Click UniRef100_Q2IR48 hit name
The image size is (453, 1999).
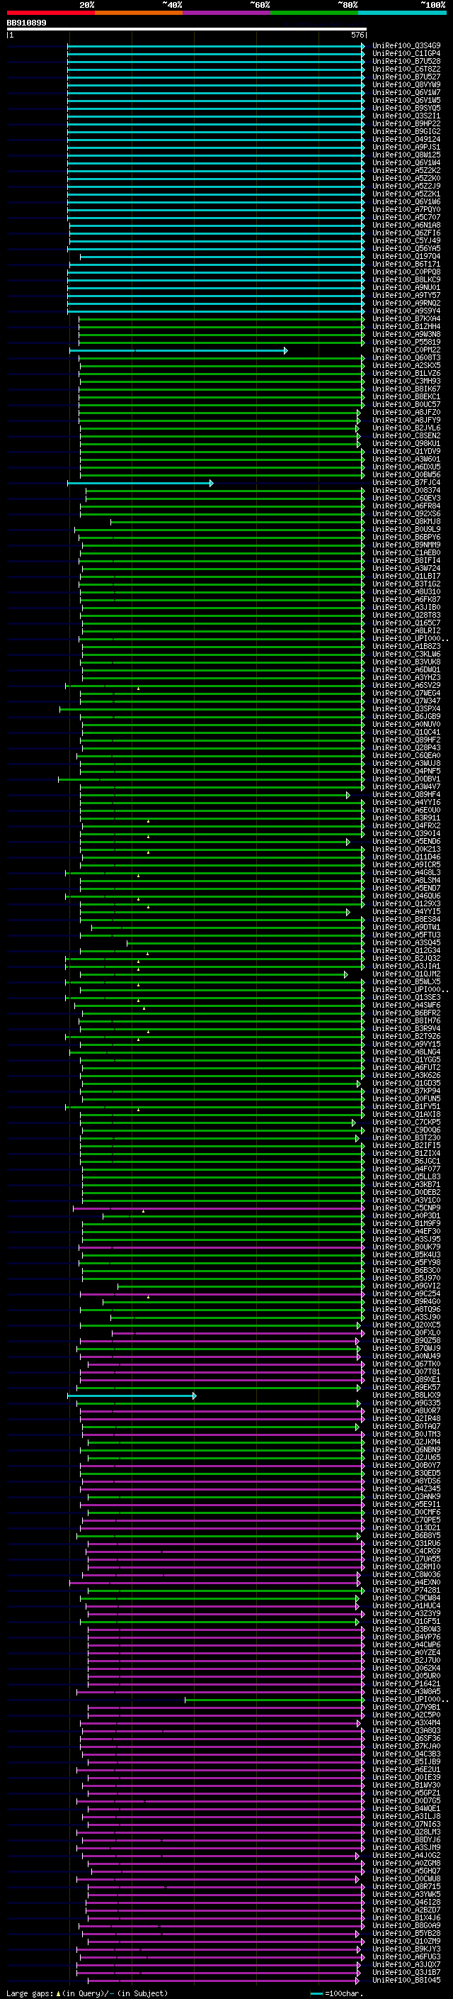(406, 1420)
